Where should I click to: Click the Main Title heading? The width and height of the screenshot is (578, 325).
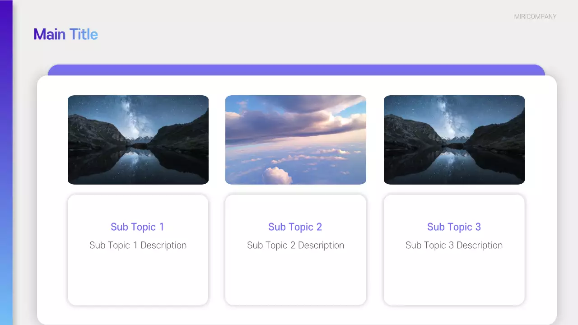[x=65, y=34]
